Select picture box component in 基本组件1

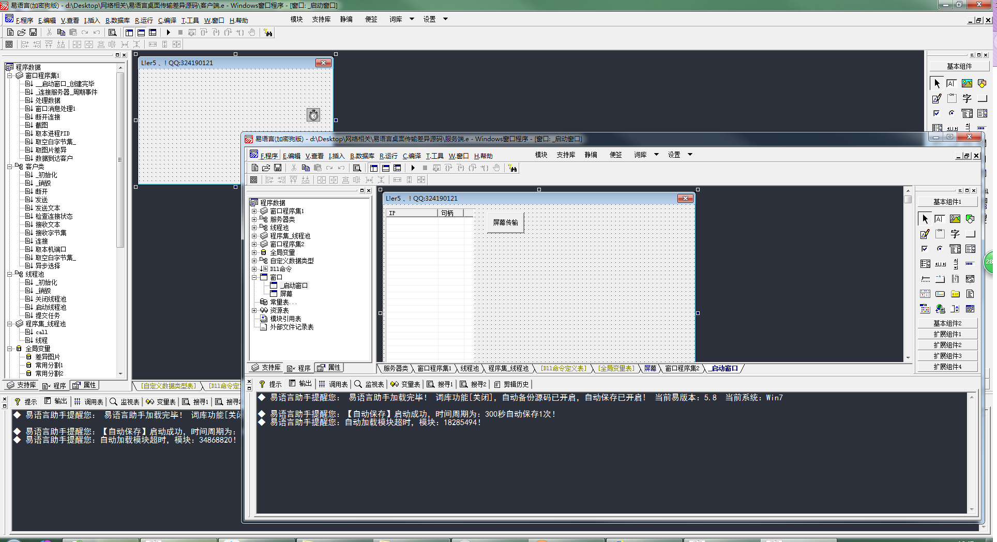[955, 219]
